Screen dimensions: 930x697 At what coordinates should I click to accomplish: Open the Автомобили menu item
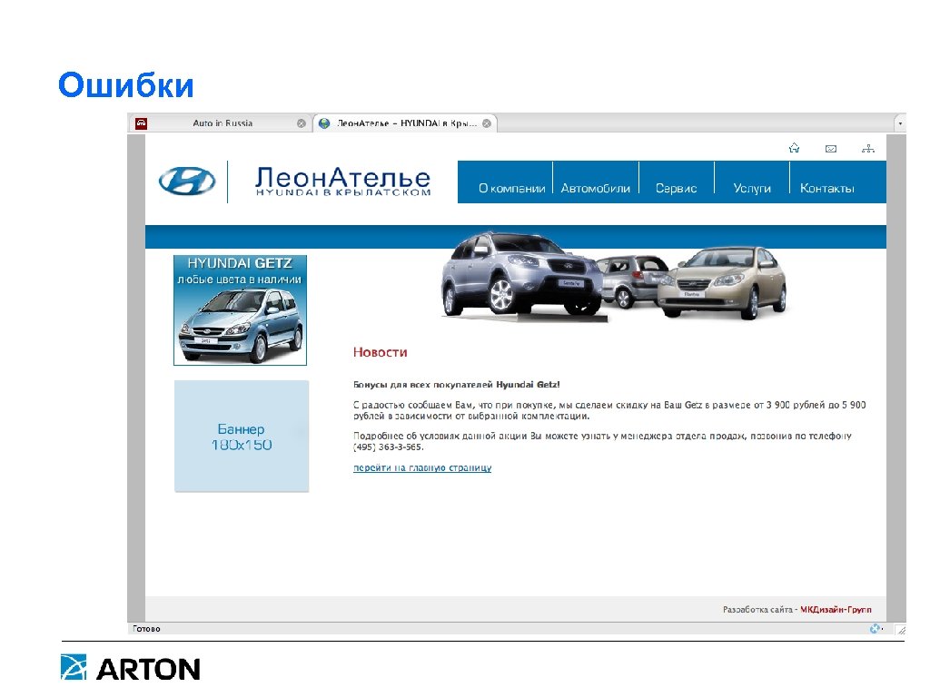596,189
